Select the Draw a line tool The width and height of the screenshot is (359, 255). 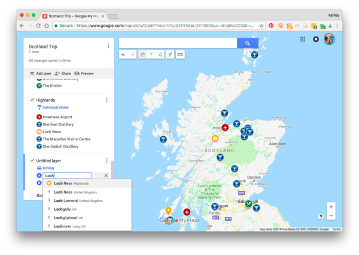tap(160, 54)
